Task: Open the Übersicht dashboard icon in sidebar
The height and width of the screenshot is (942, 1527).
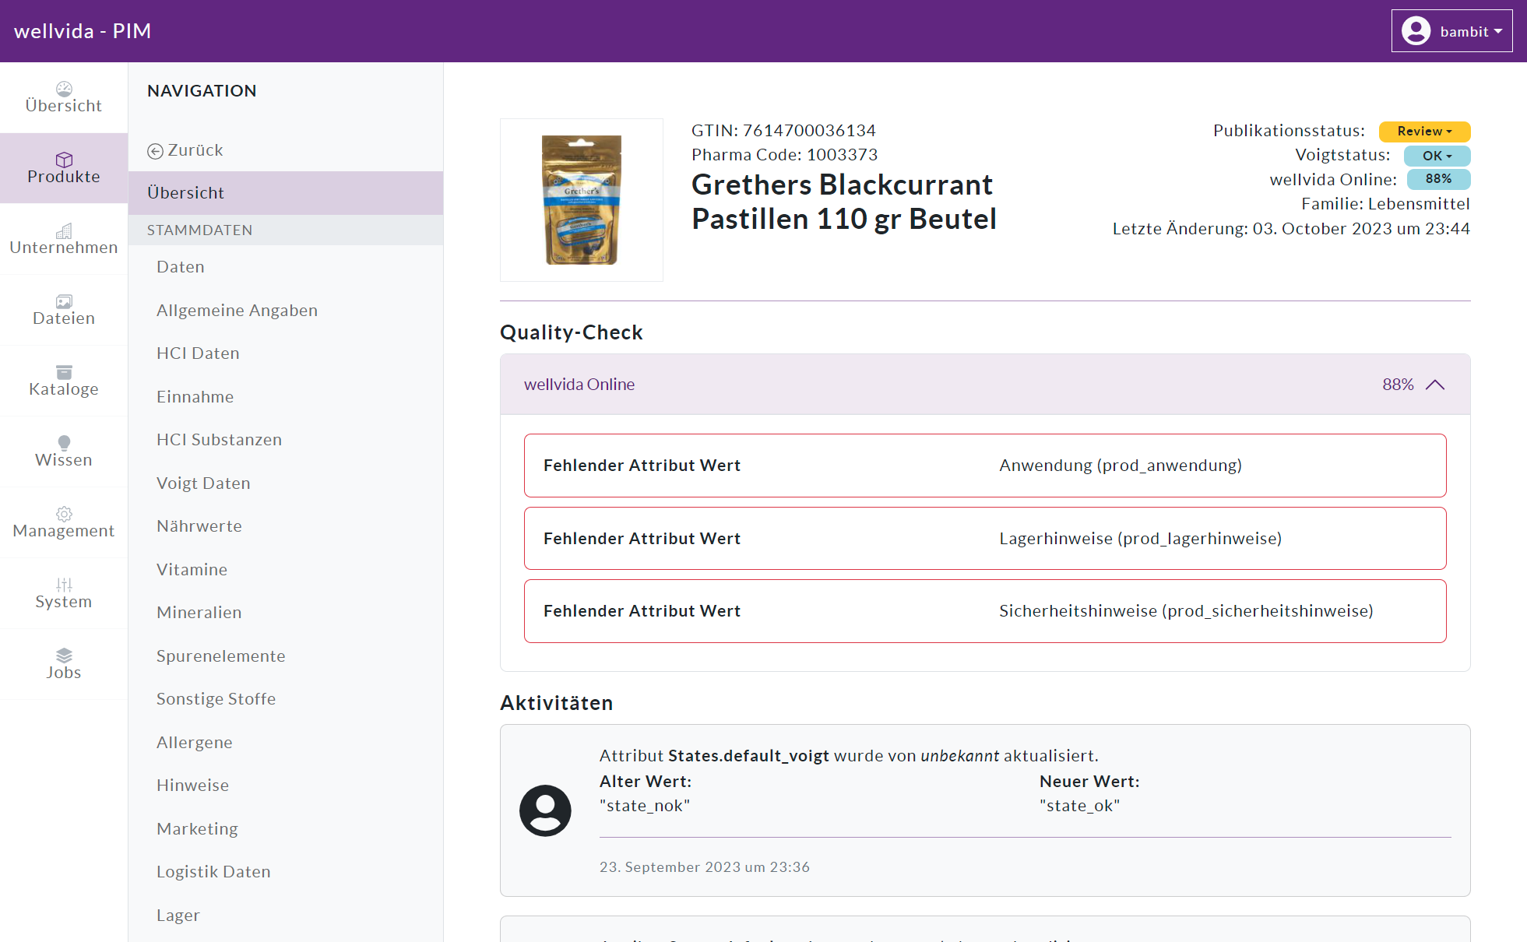Action: click(64, 89)
